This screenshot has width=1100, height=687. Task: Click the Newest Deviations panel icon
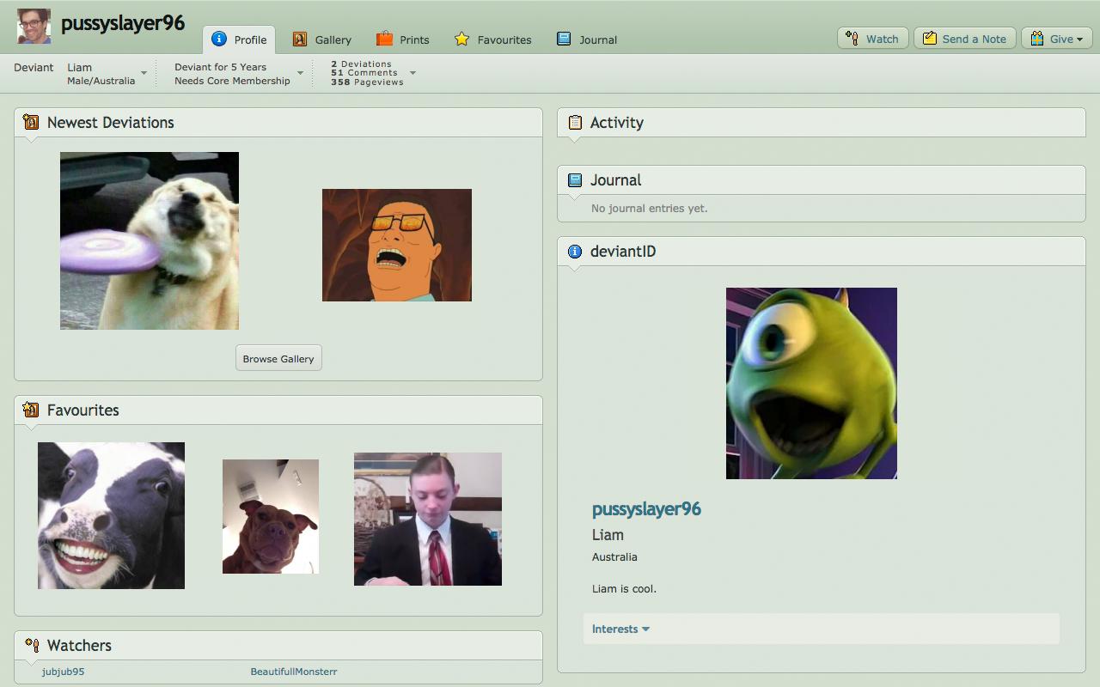31,123
